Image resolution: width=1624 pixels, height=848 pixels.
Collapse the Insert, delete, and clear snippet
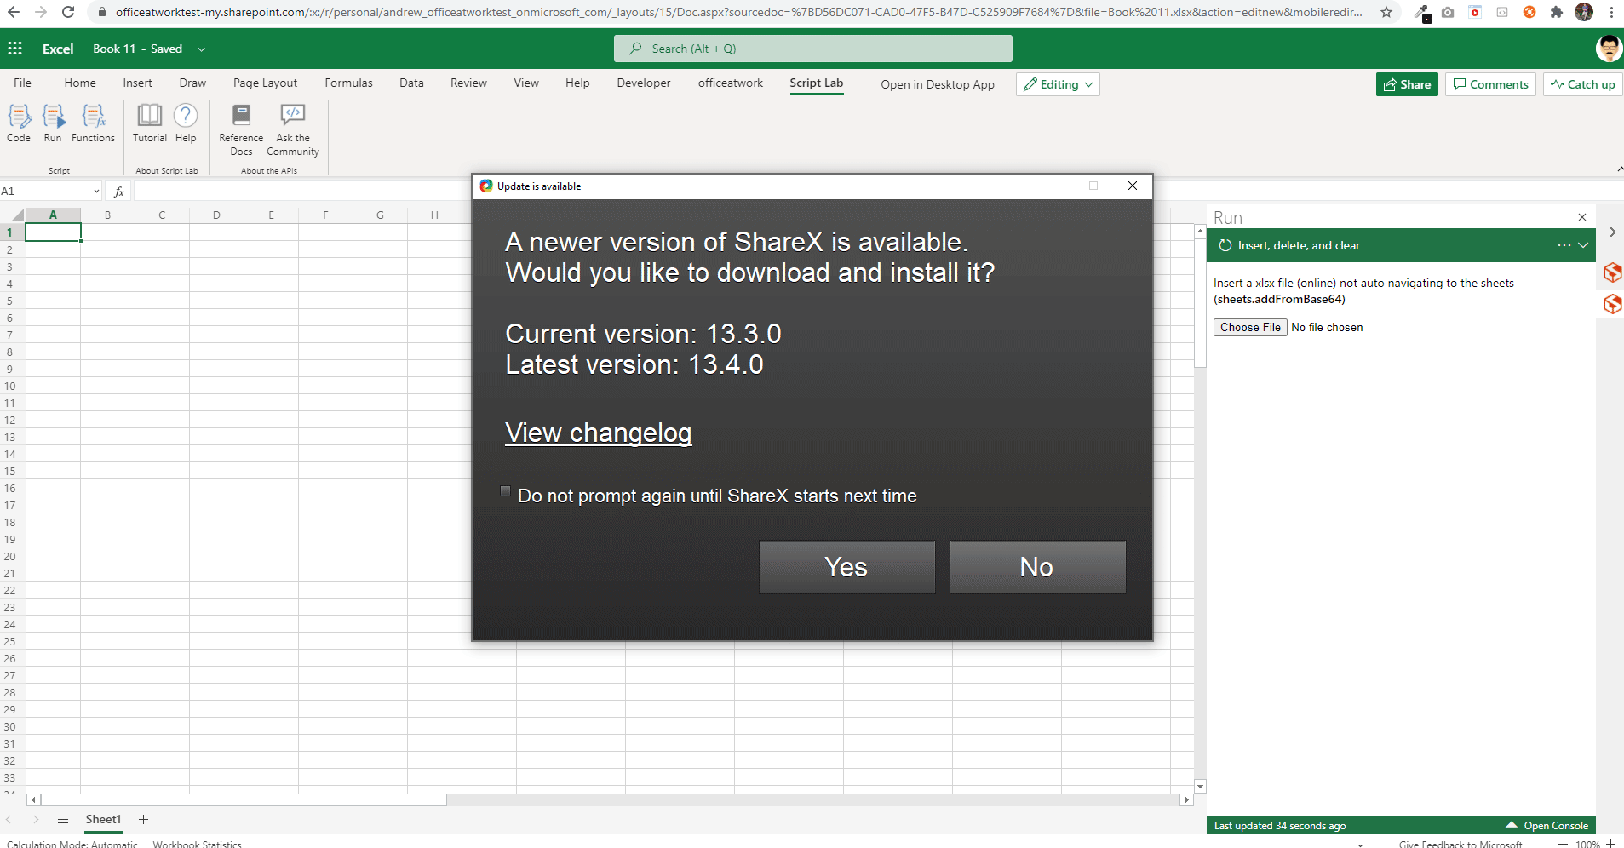[1584, 245]
